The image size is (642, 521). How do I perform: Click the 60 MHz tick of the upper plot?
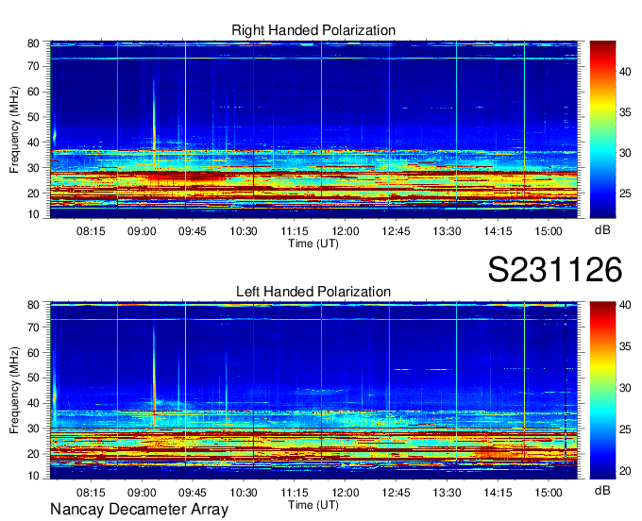pos(33,92)
